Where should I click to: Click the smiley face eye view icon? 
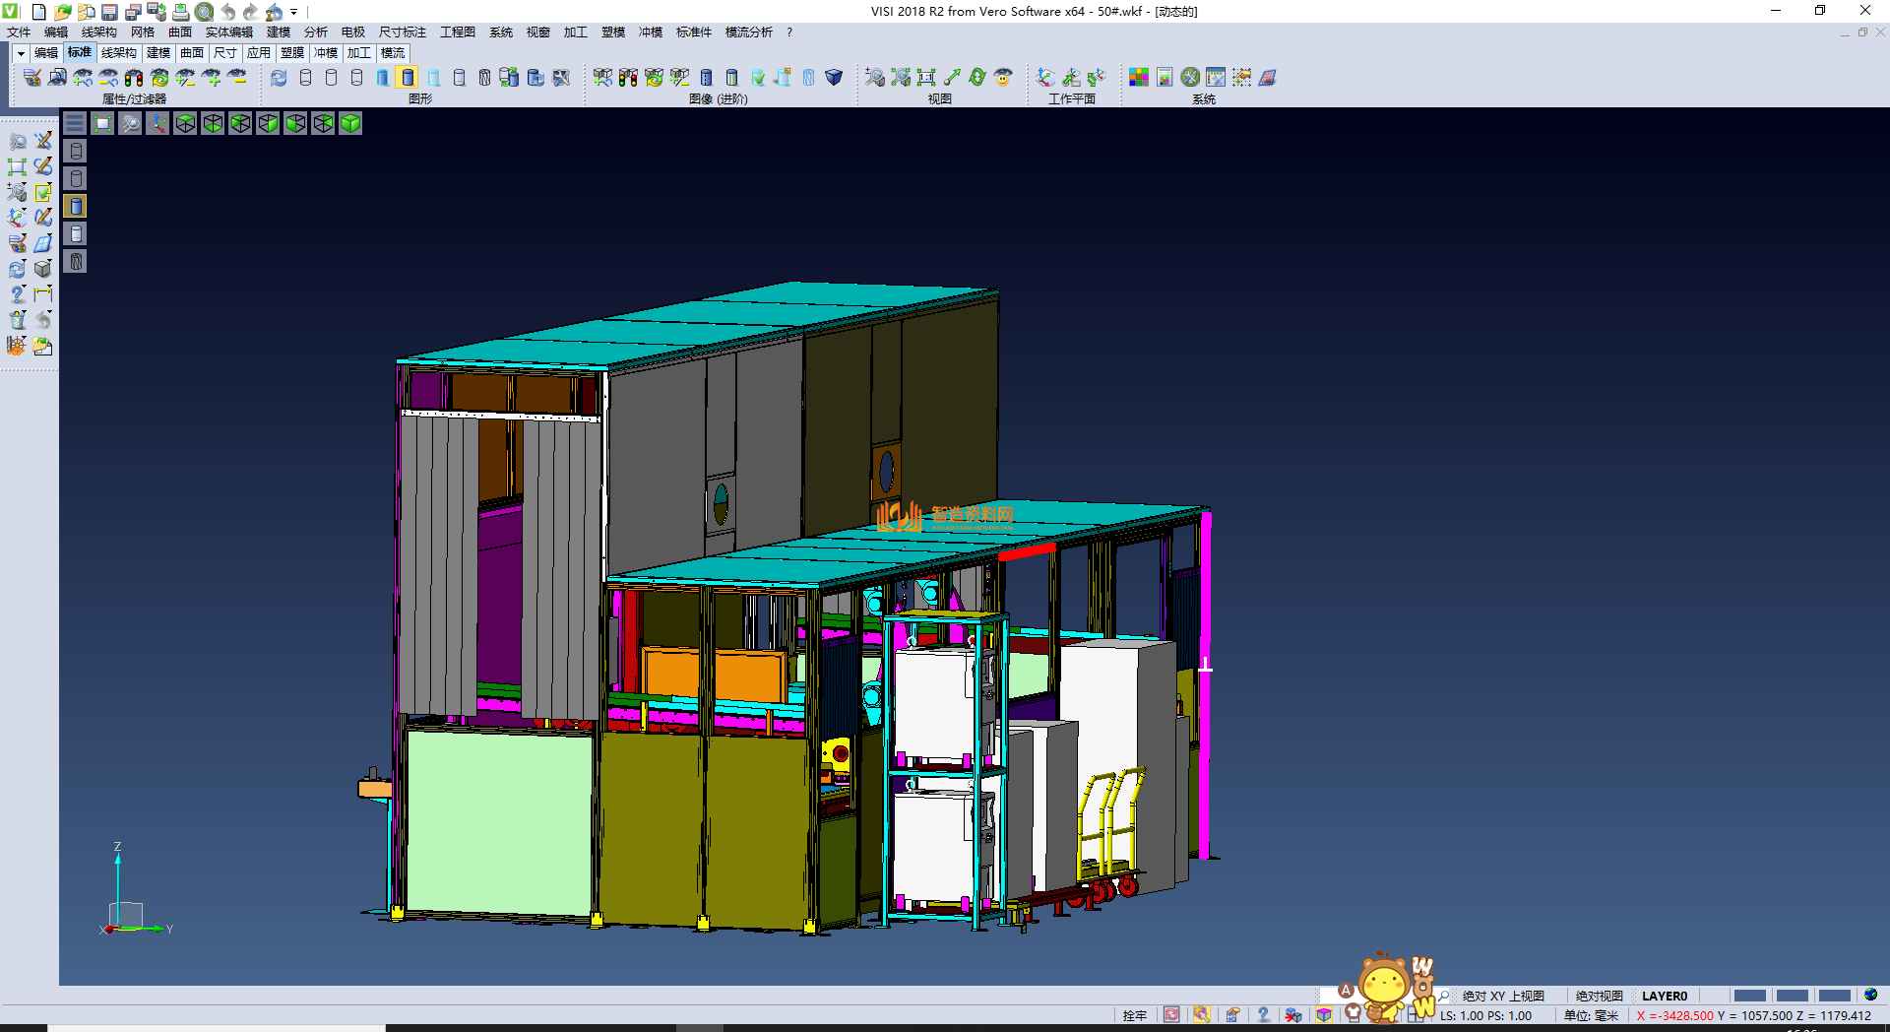[x=1003, y=78]
